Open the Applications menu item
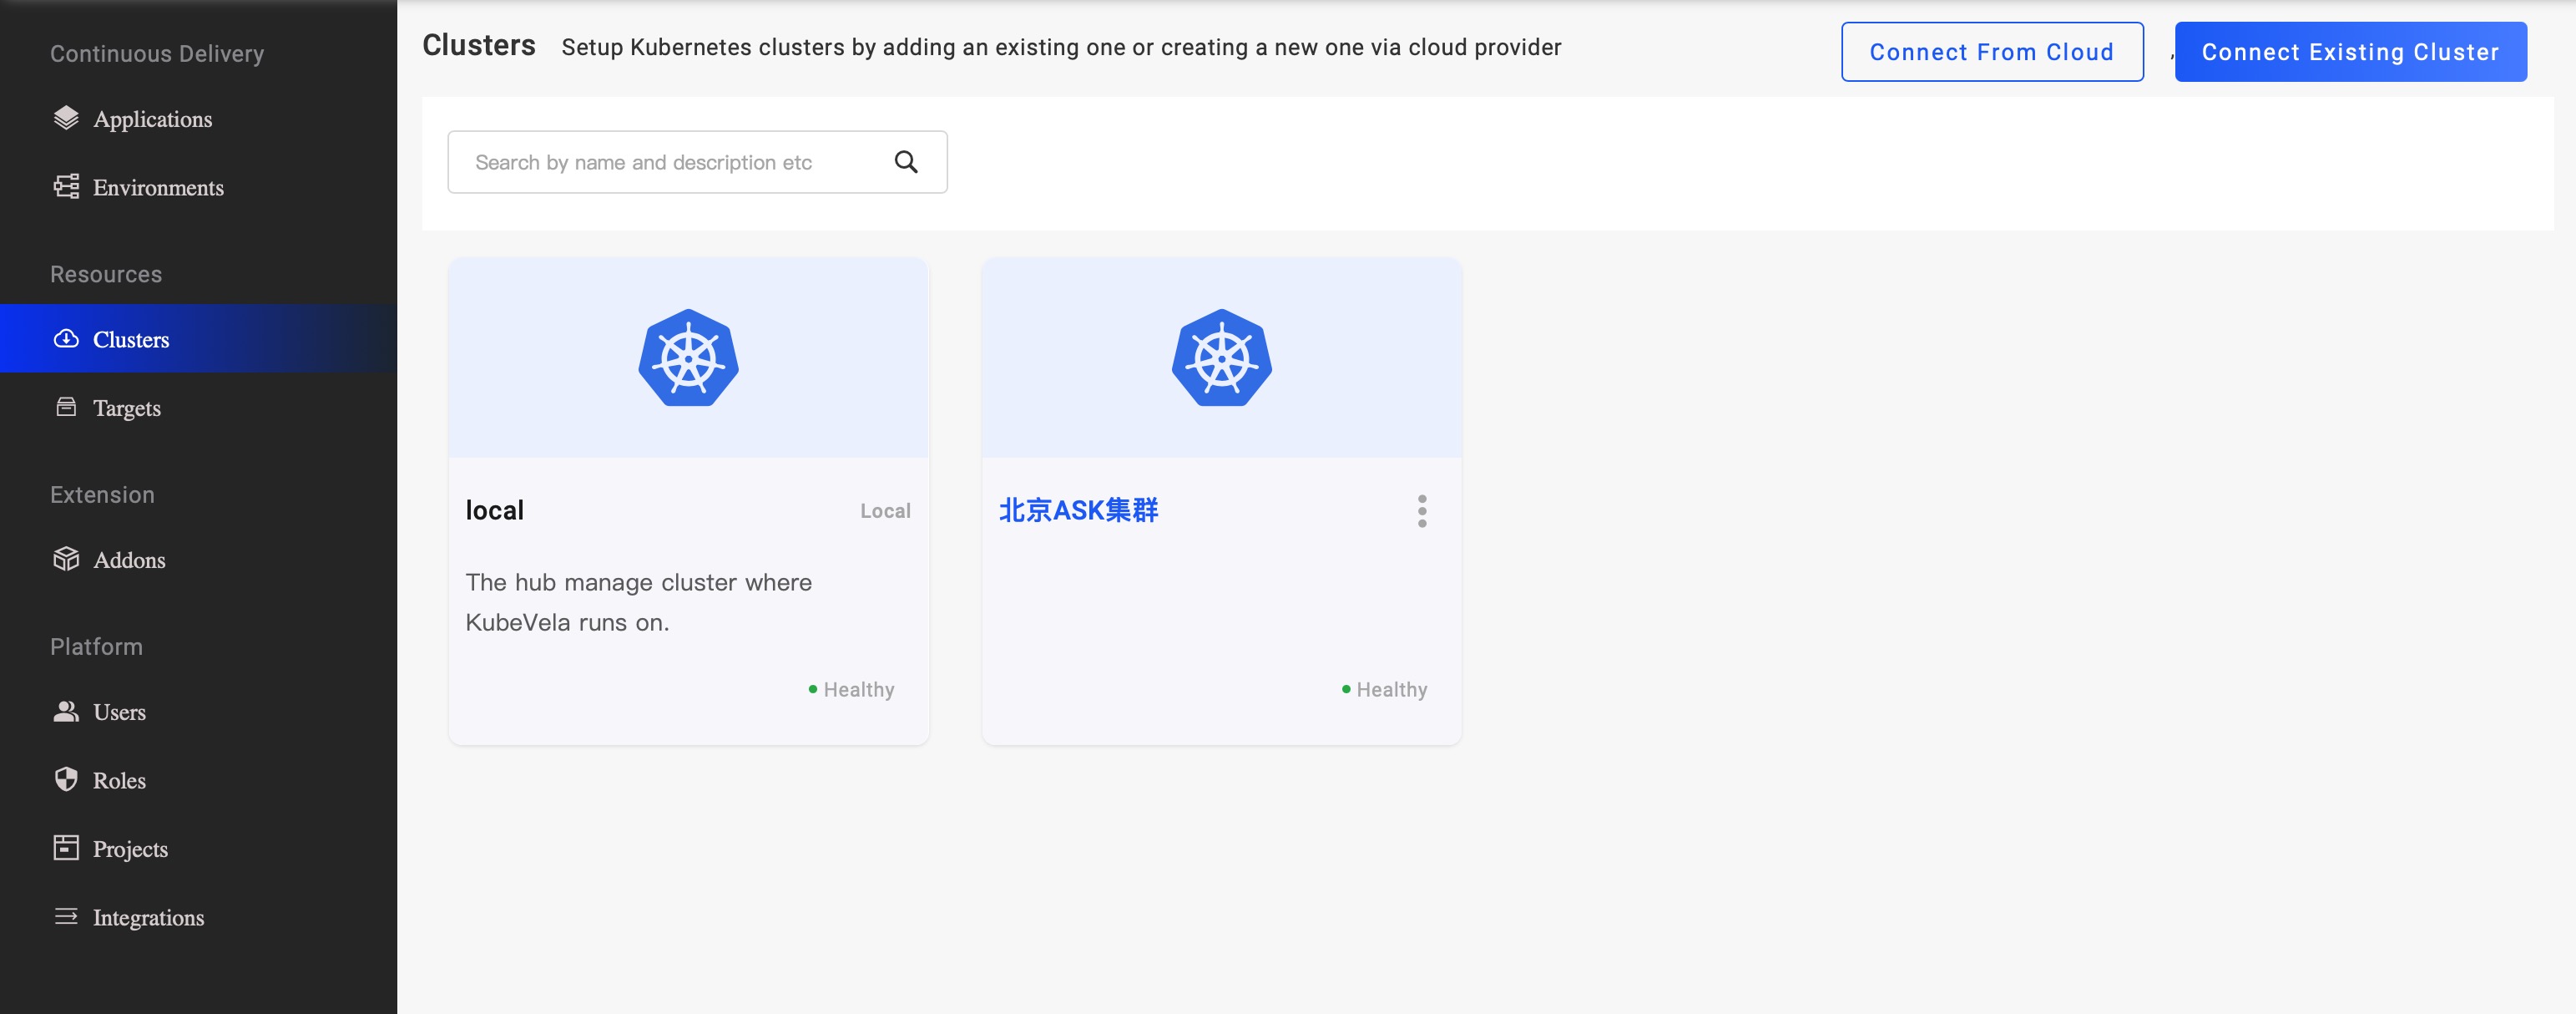This screenshot has height=1014, width=2576. 152,119
